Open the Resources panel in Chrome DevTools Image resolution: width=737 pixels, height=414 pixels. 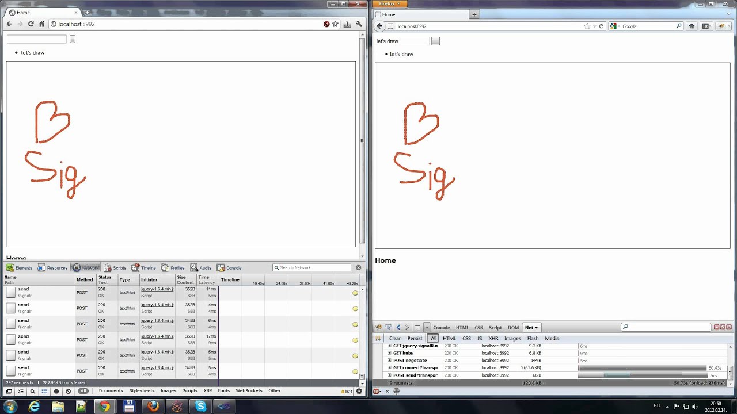[52, 268]
